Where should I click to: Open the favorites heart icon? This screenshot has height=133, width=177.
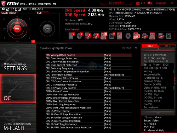coord(150,3)
